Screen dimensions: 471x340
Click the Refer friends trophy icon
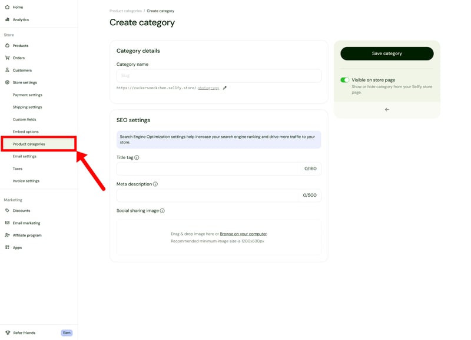pyautogui.click(x=8, y=332)
